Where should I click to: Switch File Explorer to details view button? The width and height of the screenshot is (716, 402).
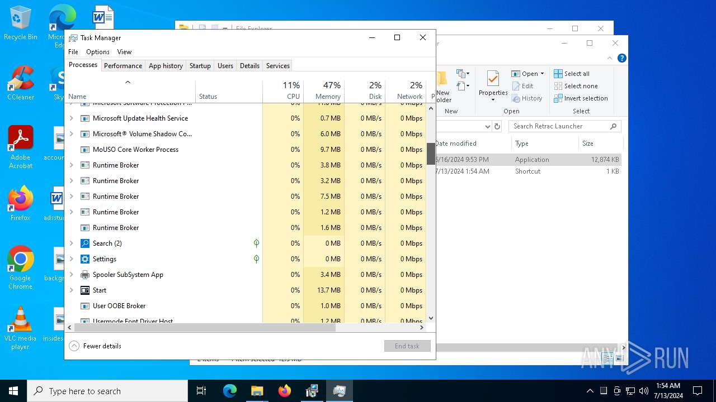coord(609,358)
